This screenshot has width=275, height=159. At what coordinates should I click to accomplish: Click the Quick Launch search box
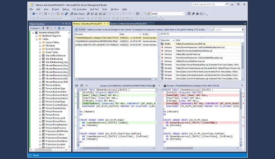(x=210, y=4)
